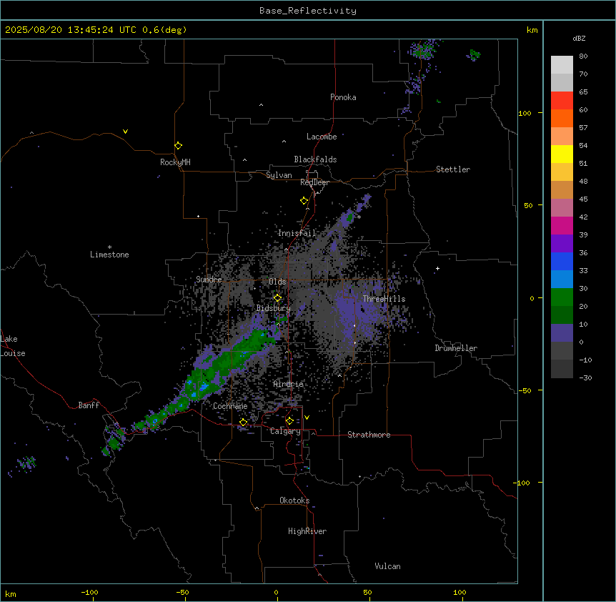The height and width of the screenshot is (602, 616).
Task: Select the Stettler label
Action: (453, 169)
